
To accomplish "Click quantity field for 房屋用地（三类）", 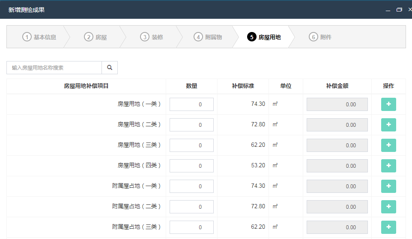I will click(x=191, y=145).
